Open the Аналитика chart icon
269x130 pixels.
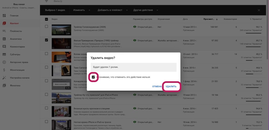point(4,39)
